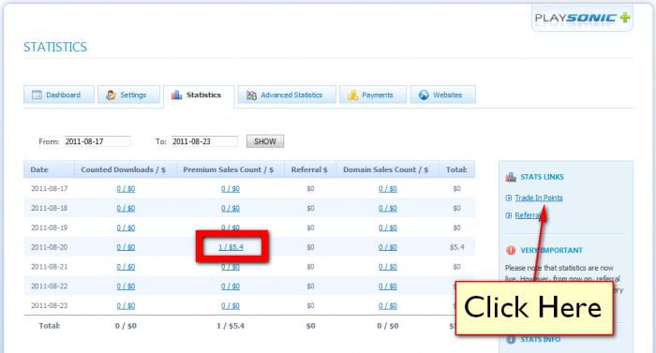Screen dimensions: 656x353
Task: Open Counted Downloads link for 2011-08-19
Action: pyautogui.click(x=126, y=228)
